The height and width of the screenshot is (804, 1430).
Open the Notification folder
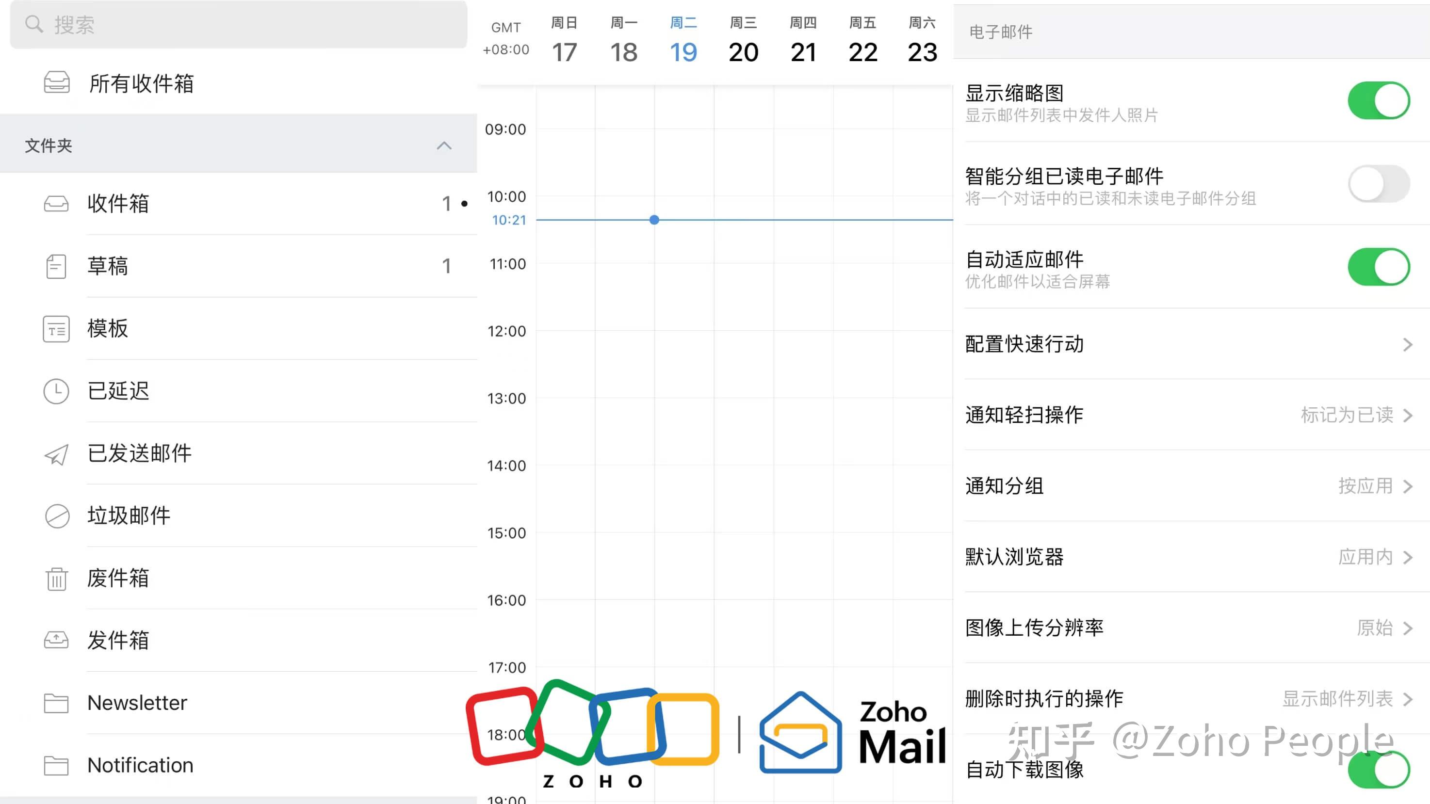[140, 765]
